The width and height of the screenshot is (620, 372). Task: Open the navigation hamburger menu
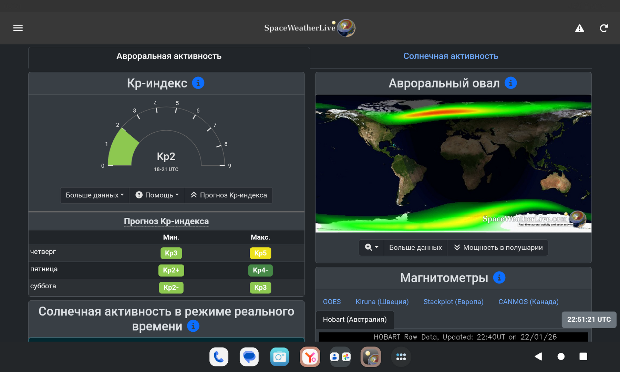(x=18, y=28)
